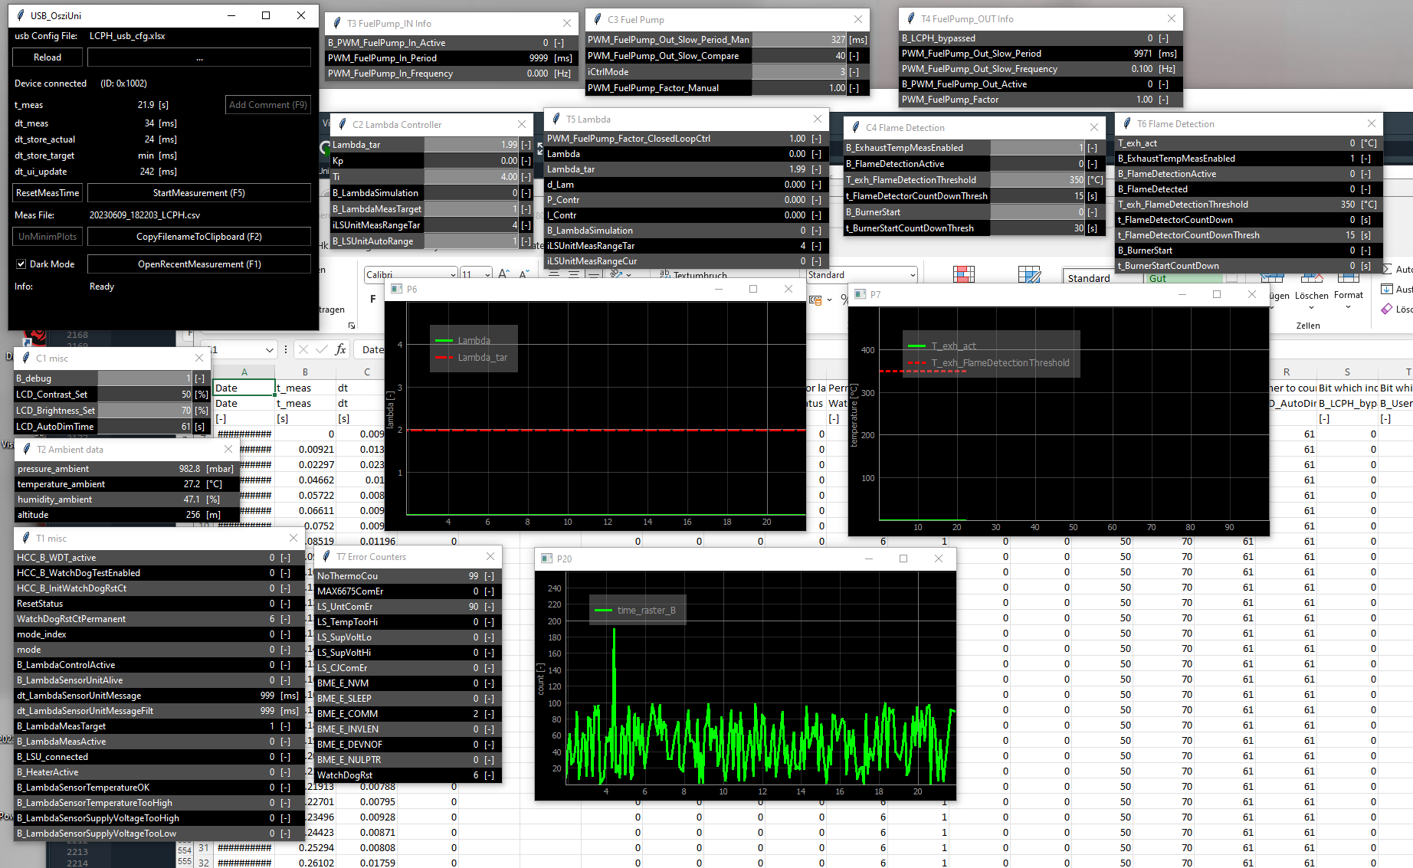
Task: Click the P20 plot window icon
Action: 546,558
